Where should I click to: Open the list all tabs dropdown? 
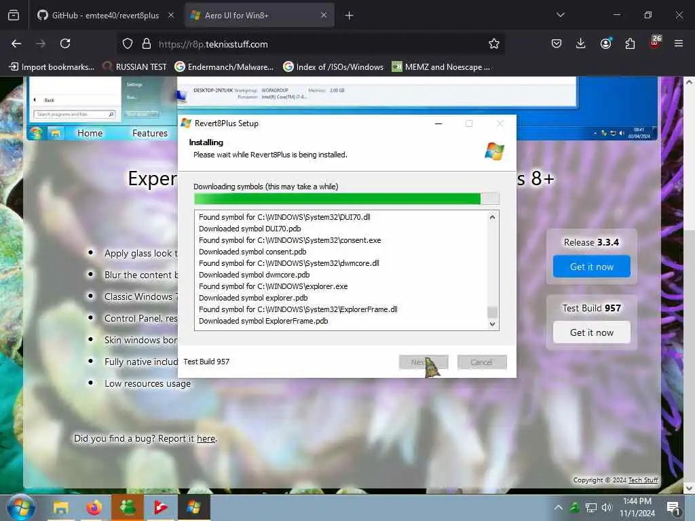(x=560, y=15)
